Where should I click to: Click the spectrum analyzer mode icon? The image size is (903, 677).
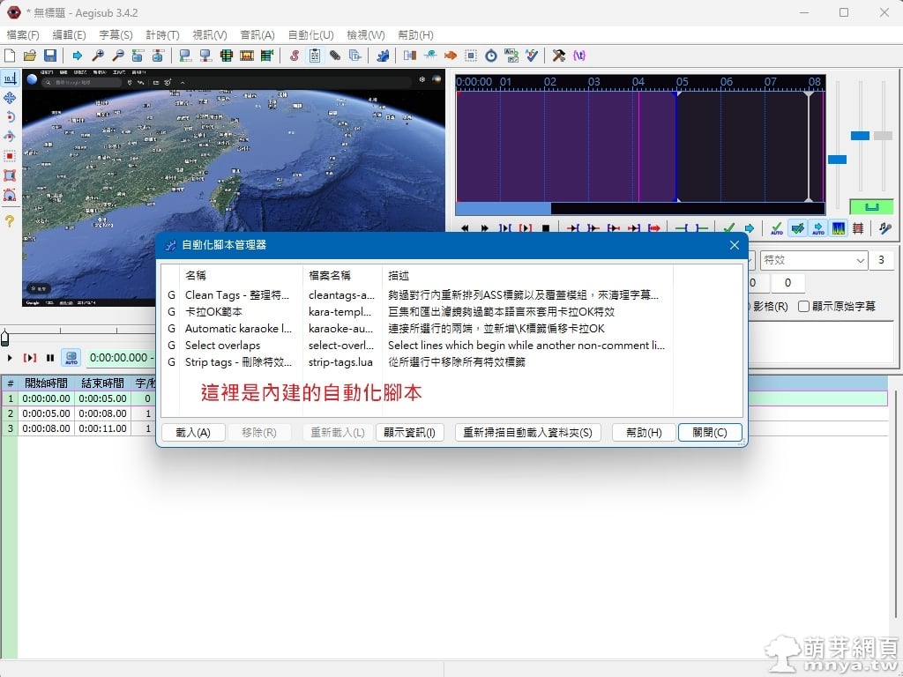(839, 228)
